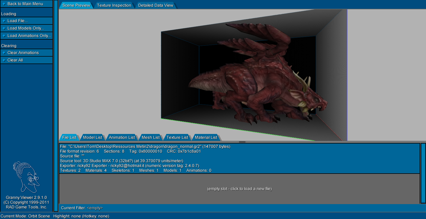Screen dimensions: 426x219
Task: Click Current Mode Orbit Scene status
Action: tap(25, 216)
